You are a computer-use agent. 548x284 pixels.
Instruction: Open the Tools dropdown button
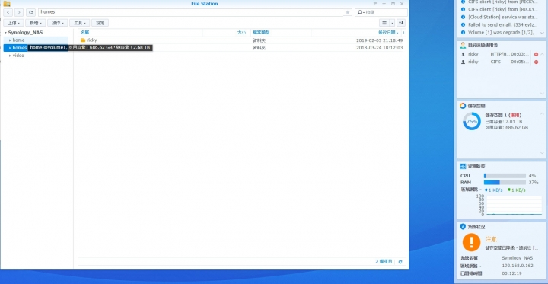coord(80,23)
